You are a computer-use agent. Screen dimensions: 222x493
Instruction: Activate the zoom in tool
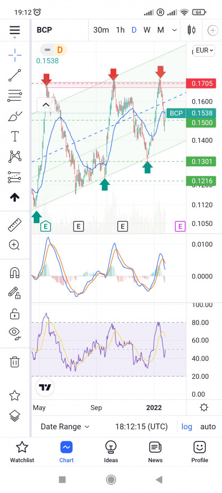click(15, 245)
